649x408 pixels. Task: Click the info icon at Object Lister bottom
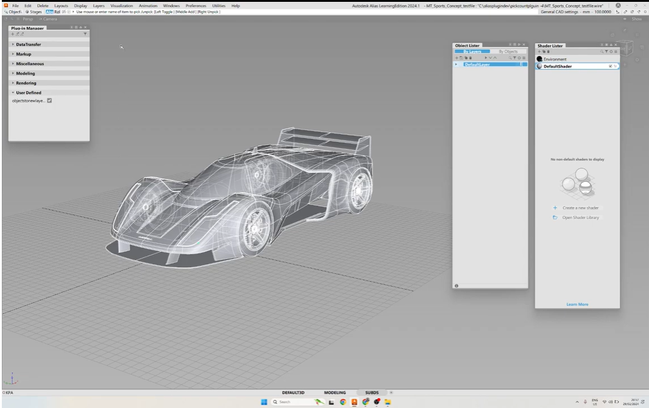456,285
